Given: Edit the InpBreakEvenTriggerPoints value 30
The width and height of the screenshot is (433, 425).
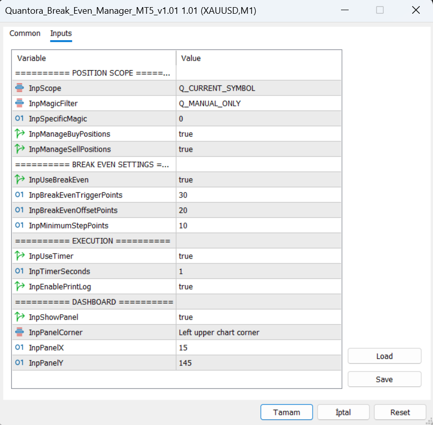Looking at the screenshot, I should 259,195.
